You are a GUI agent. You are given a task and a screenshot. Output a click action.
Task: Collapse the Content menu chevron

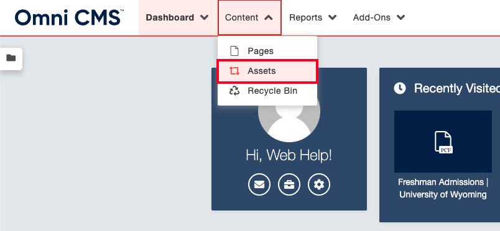269,17
